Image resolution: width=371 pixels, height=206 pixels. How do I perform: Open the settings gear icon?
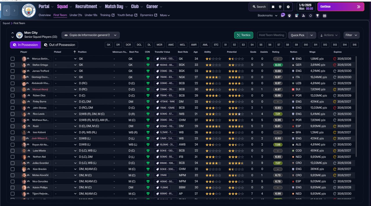point(288,7)
